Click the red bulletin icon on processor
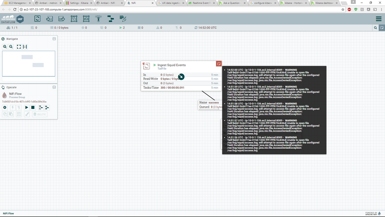 click(219, 64)
